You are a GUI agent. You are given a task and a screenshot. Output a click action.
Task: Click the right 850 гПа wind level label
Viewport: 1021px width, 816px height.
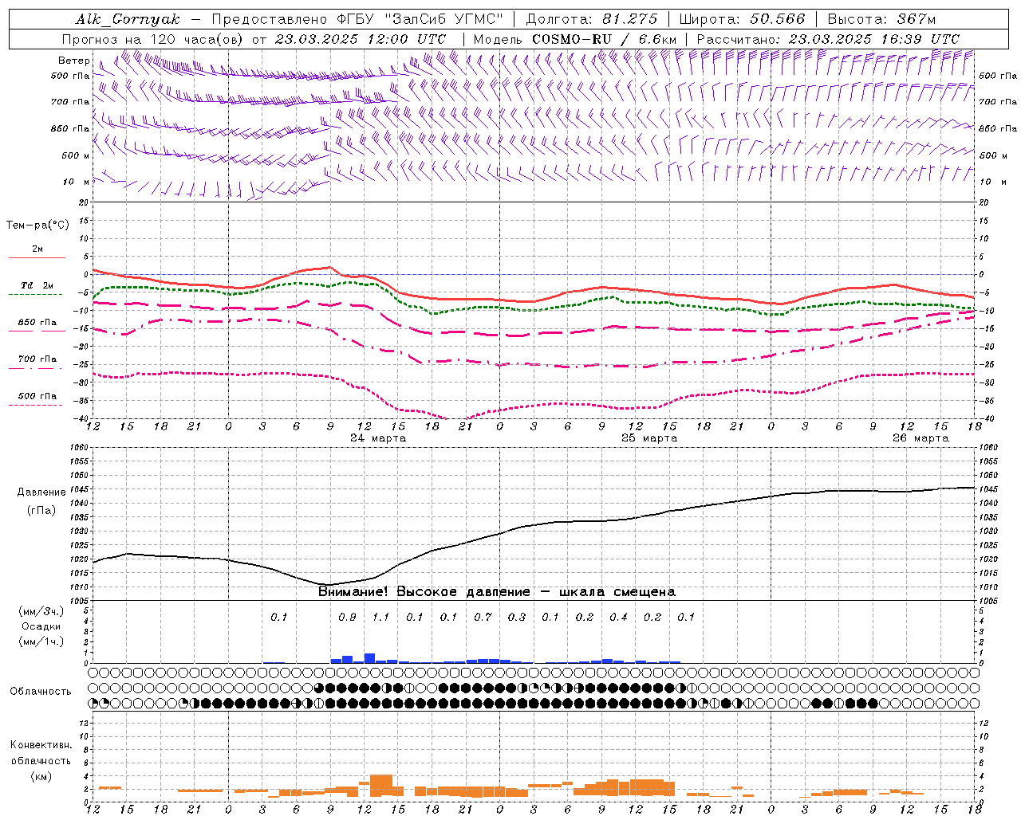[998, 128]
